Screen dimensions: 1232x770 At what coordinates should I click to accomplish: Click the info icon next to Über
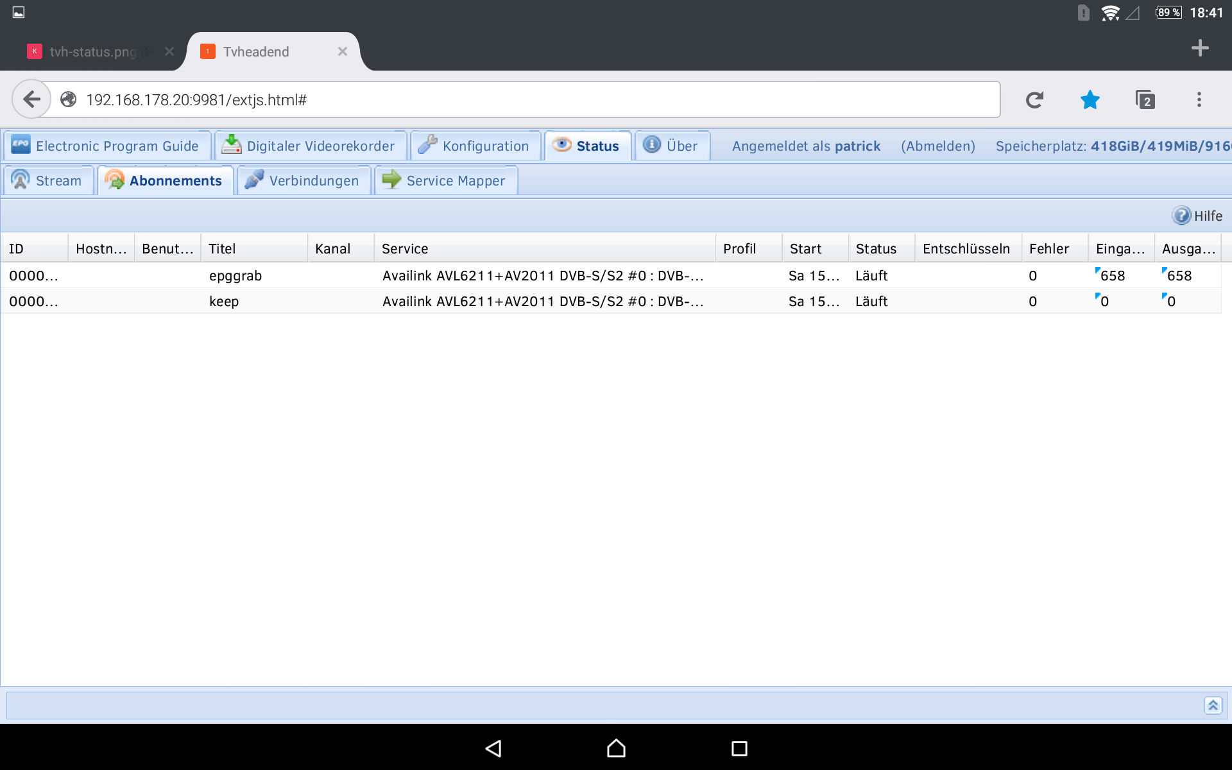[652, 144]
